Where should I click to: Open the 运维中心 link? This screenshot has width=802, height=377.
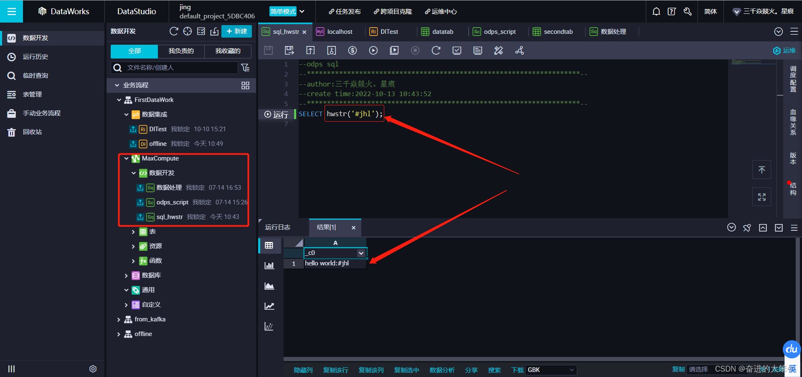[x=441, y=11]
